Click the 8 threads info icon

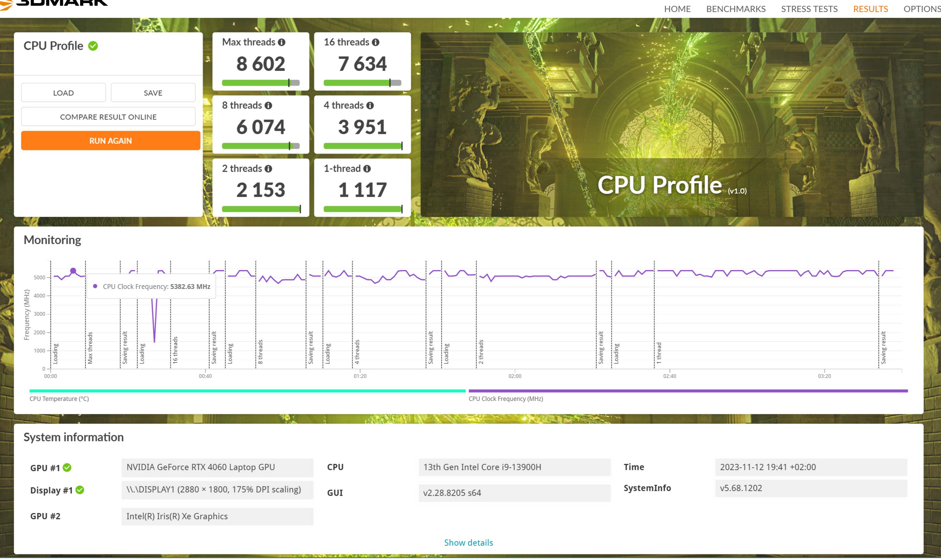pyautogui.click(x=268, y=105)
